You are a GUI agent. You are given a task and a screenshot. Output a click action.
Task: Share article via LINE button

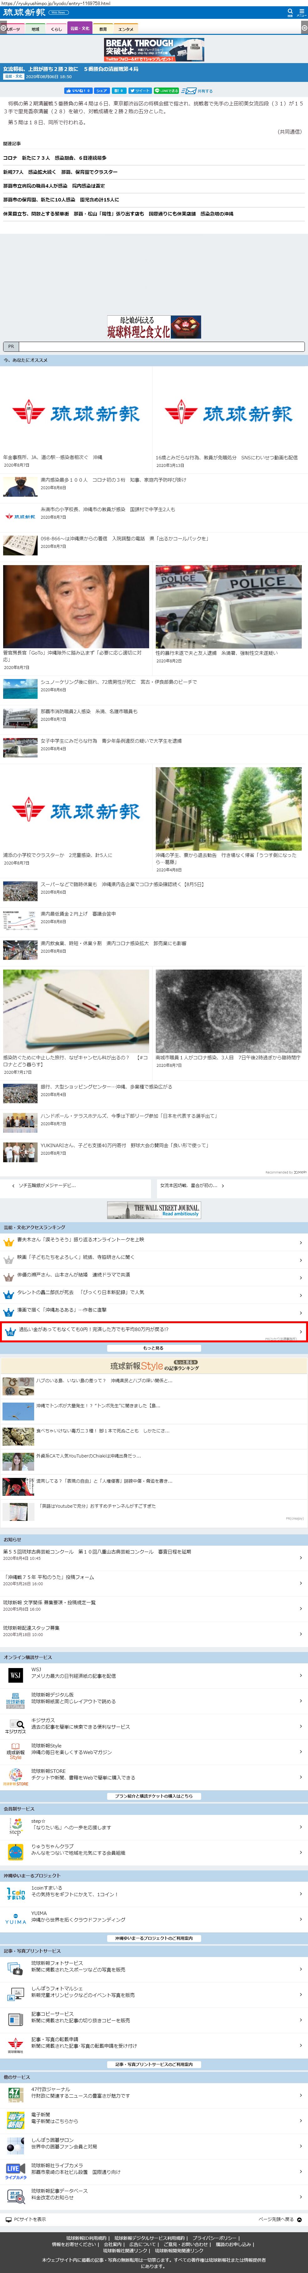pyautogui.click(x=167, y=90)
